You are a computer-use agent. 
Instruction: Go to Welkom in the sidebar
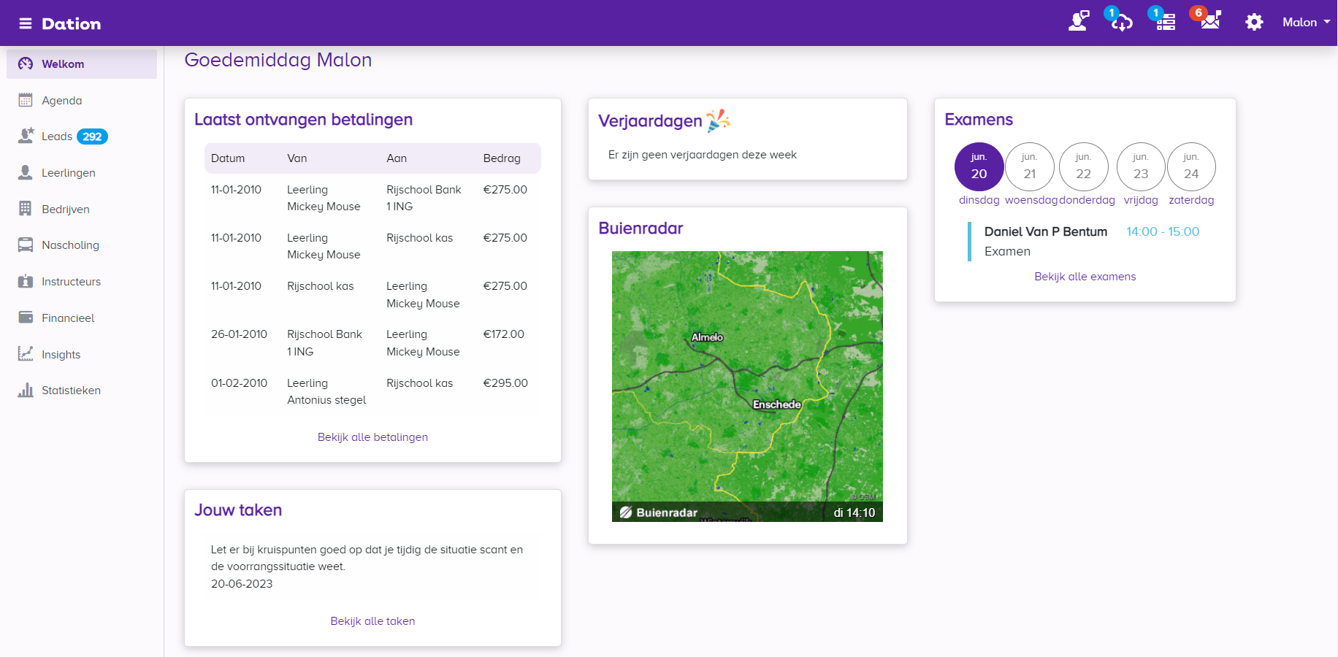pos(82,64)
